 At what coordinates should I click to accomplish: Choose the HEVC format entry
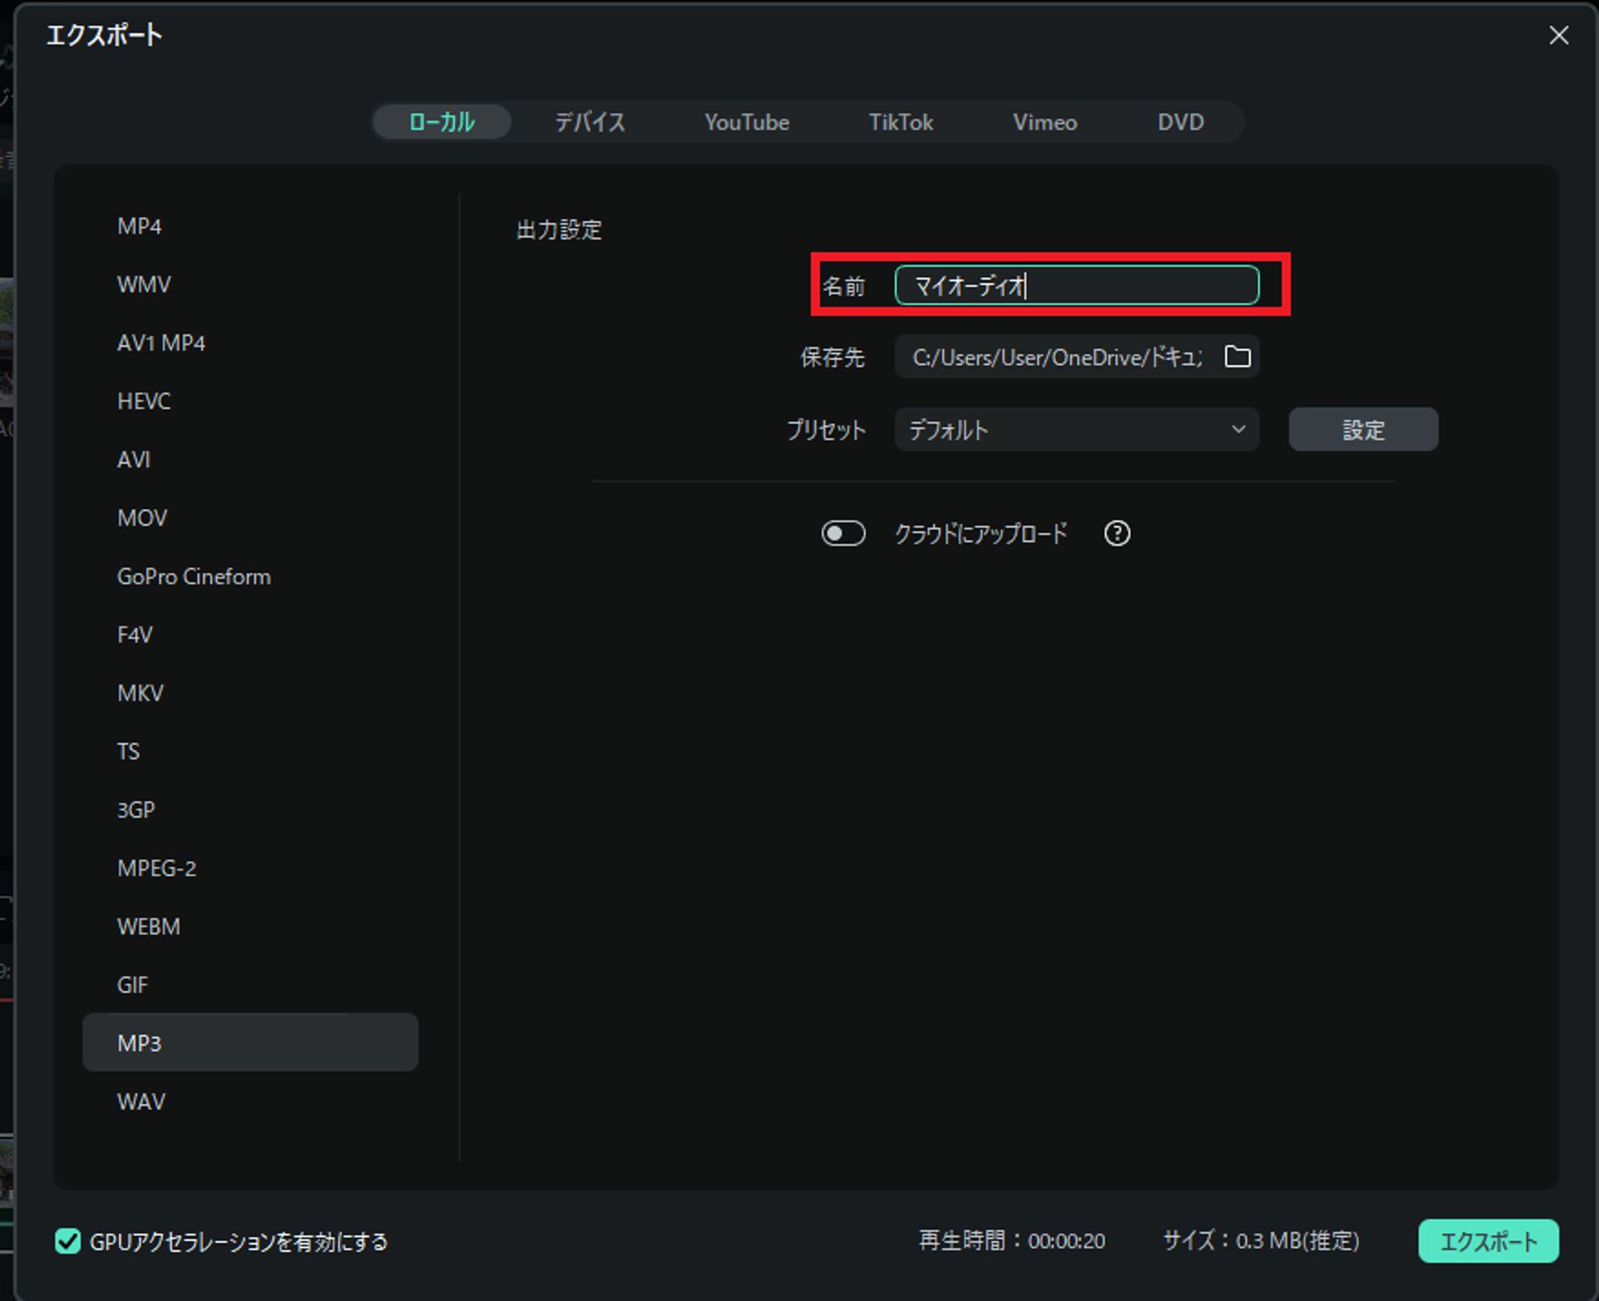tap(143, 401)
